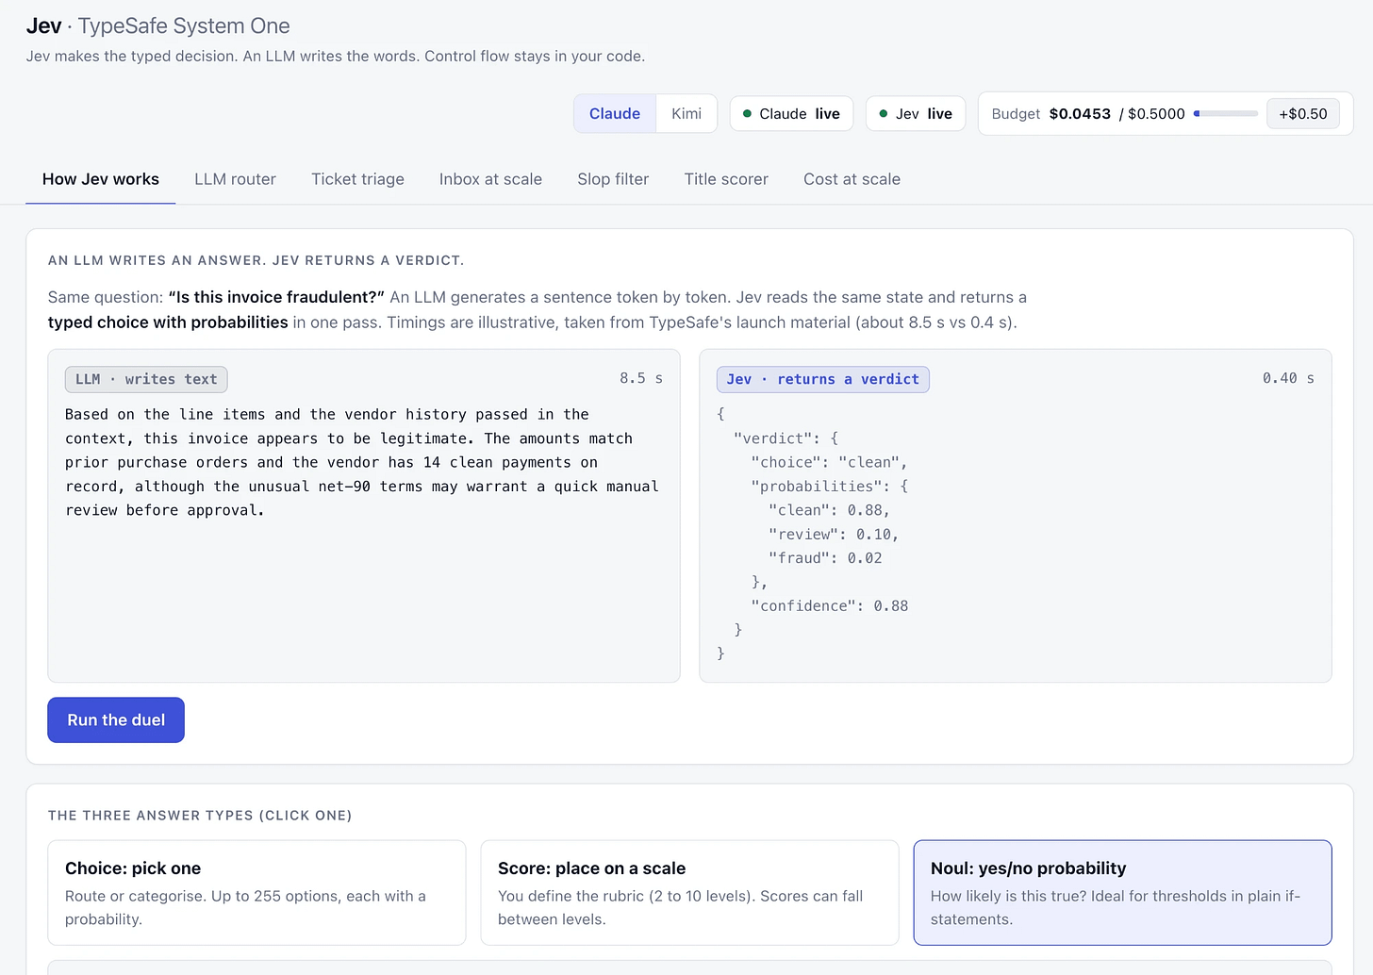Image resolution: width=1373 pixels, height=975 pixels.
Task: Open the Cost at scale tab
Action: [x=852, y=179]
